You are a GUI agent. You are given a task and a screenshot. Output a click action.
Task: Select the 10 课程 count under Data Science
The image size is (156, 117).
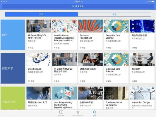(x=31, y=81)
